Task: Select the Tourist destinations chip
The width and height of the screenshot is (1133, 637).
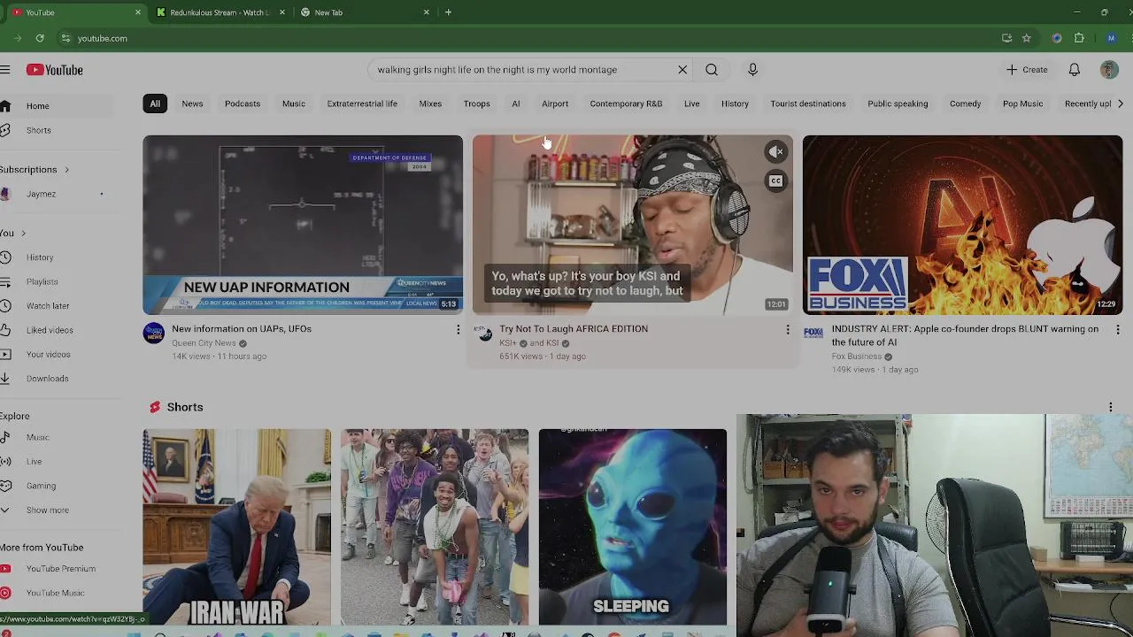Action: tap(808, 104)
